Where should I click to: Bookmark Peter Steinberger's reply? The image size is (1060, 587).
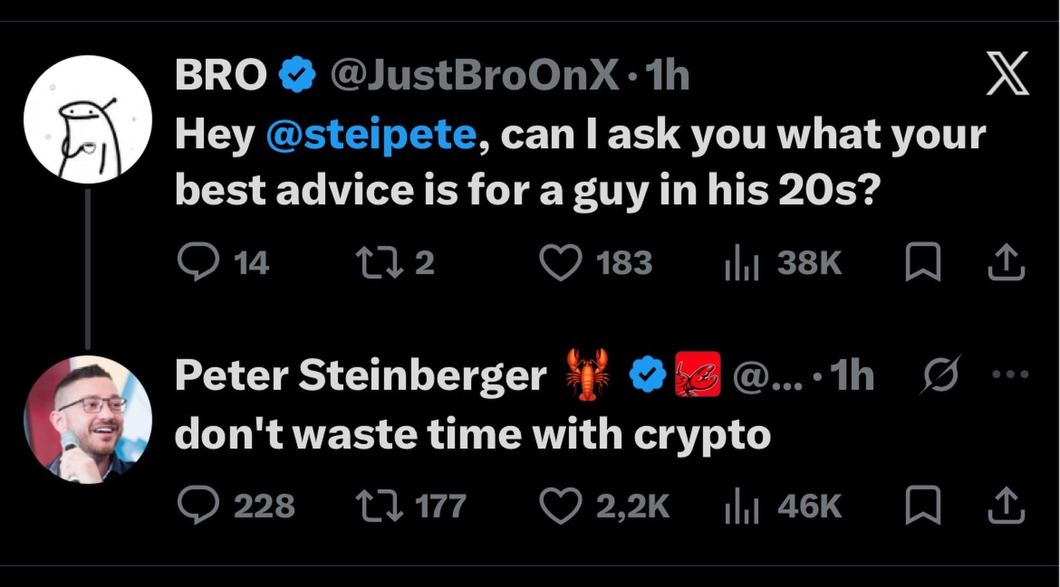click(x=923, y=505)
